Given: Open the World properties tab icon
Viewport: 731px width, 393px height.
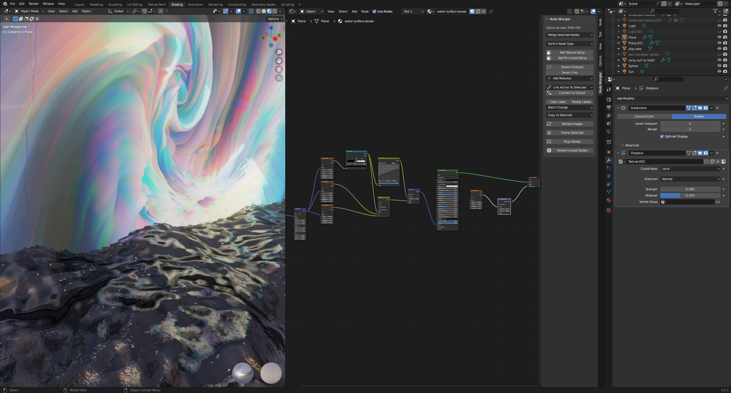Looking at the screenshot, I should [x=609, y=132].
